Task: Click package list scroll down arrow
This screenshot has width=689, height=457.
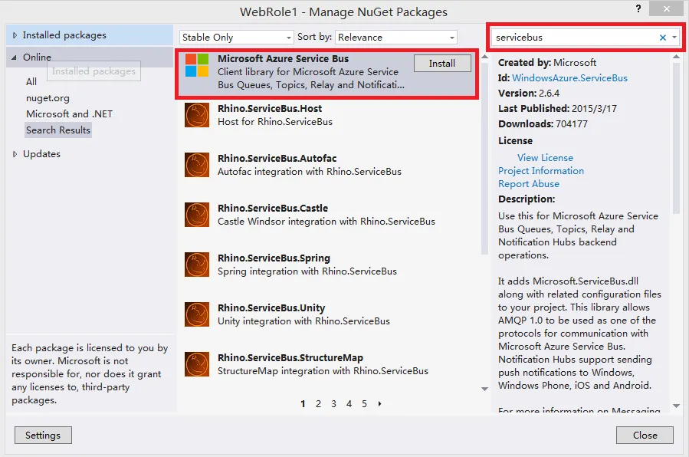Action: [484, 389]
